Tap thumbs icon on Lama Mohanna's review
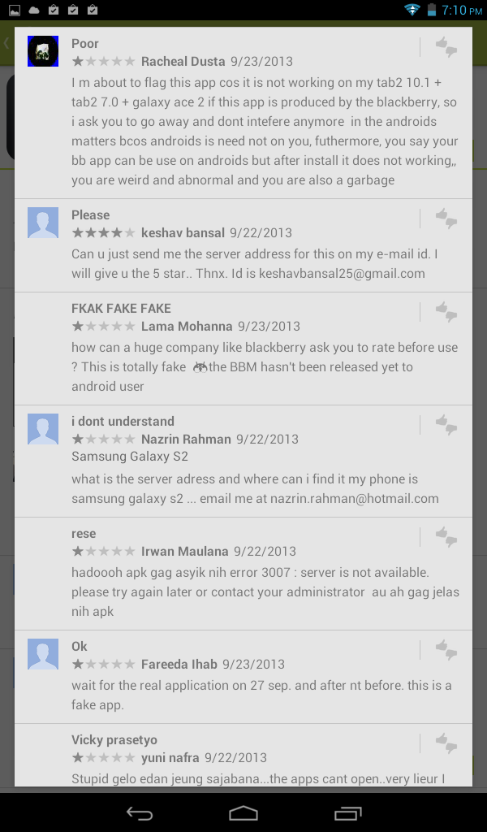This screenshot has width=487, height=832. click(x=446, y=312)
